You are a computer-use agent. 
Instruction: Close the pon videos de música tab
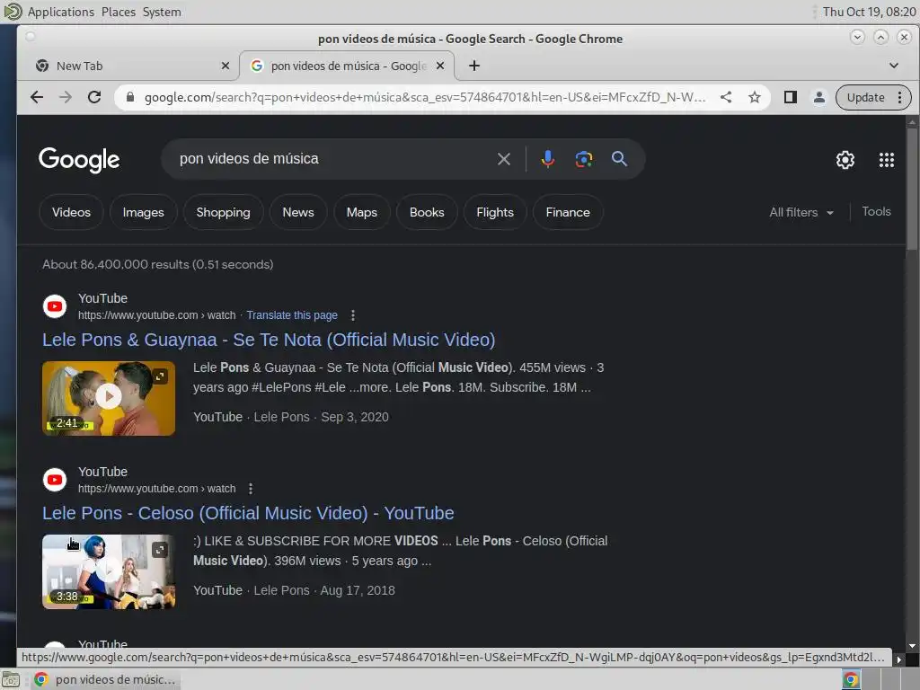440,66
